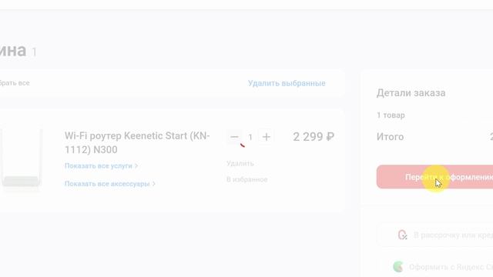Click the 'Детали заказа' heading
Image resolution: width=493 pixels, height=277 pixels.
(411, 93)
